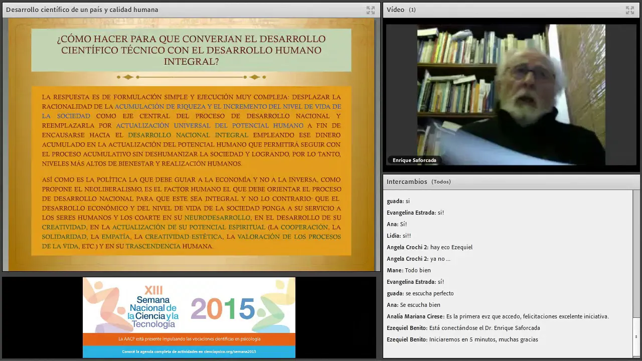Select Analía Mariana Cirese's felicitaciones message

(x=498, y=316)
